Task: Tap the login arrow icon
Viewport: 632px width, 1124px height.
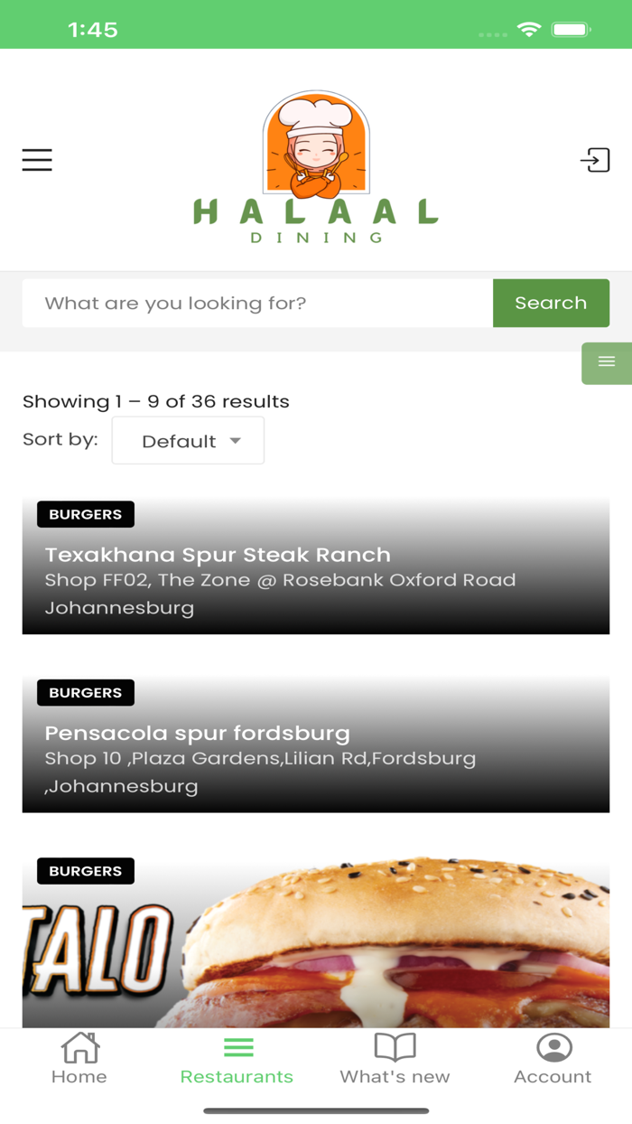Action: [595, 160]
